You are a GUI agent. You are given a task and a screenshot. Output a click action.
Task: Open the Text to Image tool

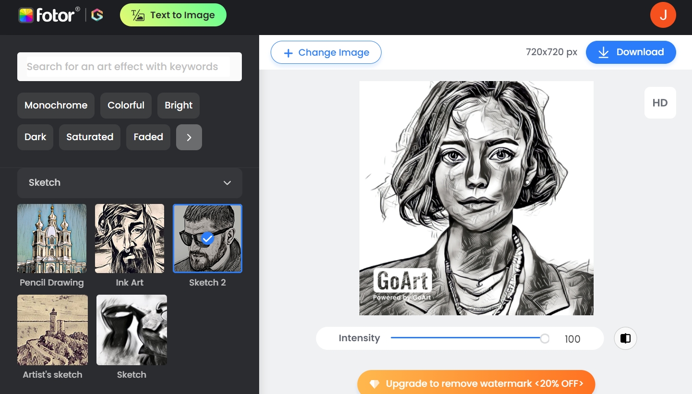point(173,15)
